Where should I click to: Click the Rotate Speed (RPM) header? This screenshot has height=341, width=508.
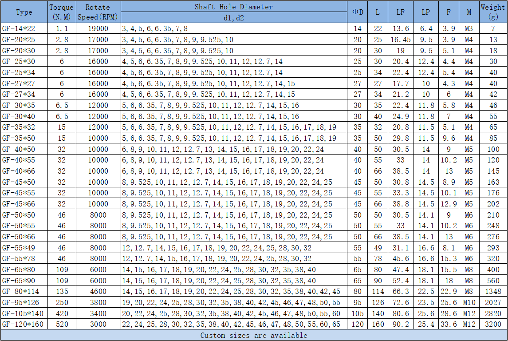[98, 12]
